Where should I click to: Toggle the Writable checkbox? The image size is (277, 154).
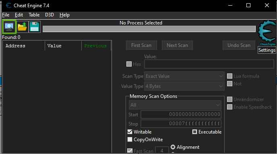click(130, 132)
